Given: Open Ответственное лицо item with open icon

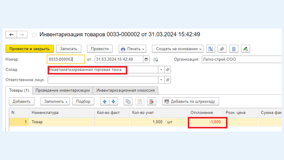Looking at the screenshot, I should pyautogui.click(x=168, y=80).
